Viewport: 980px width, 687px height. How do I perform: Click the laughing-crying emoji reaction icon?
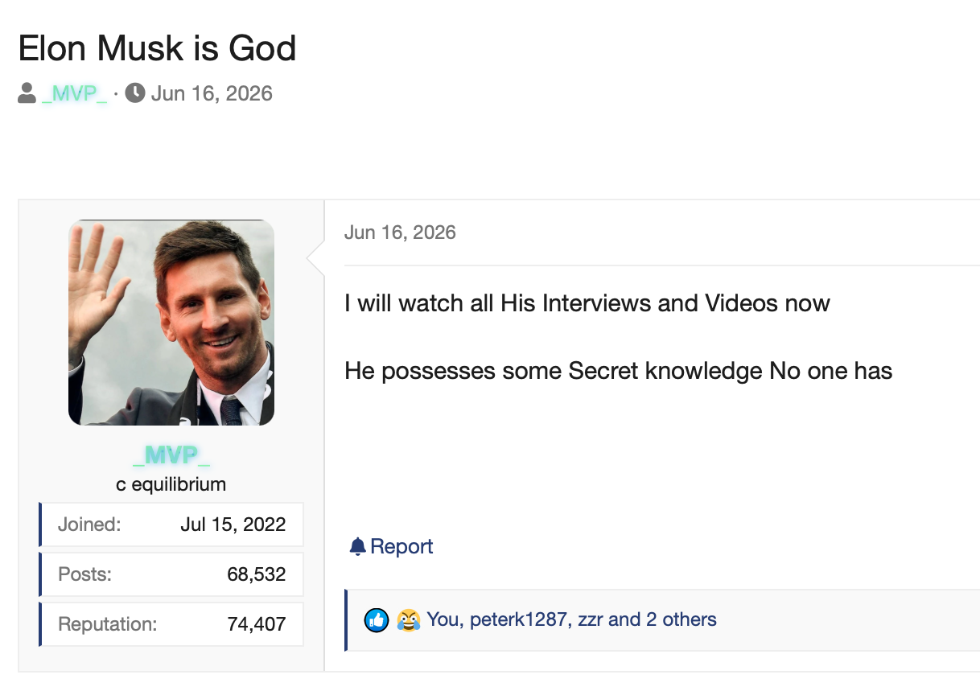point(409,619)
